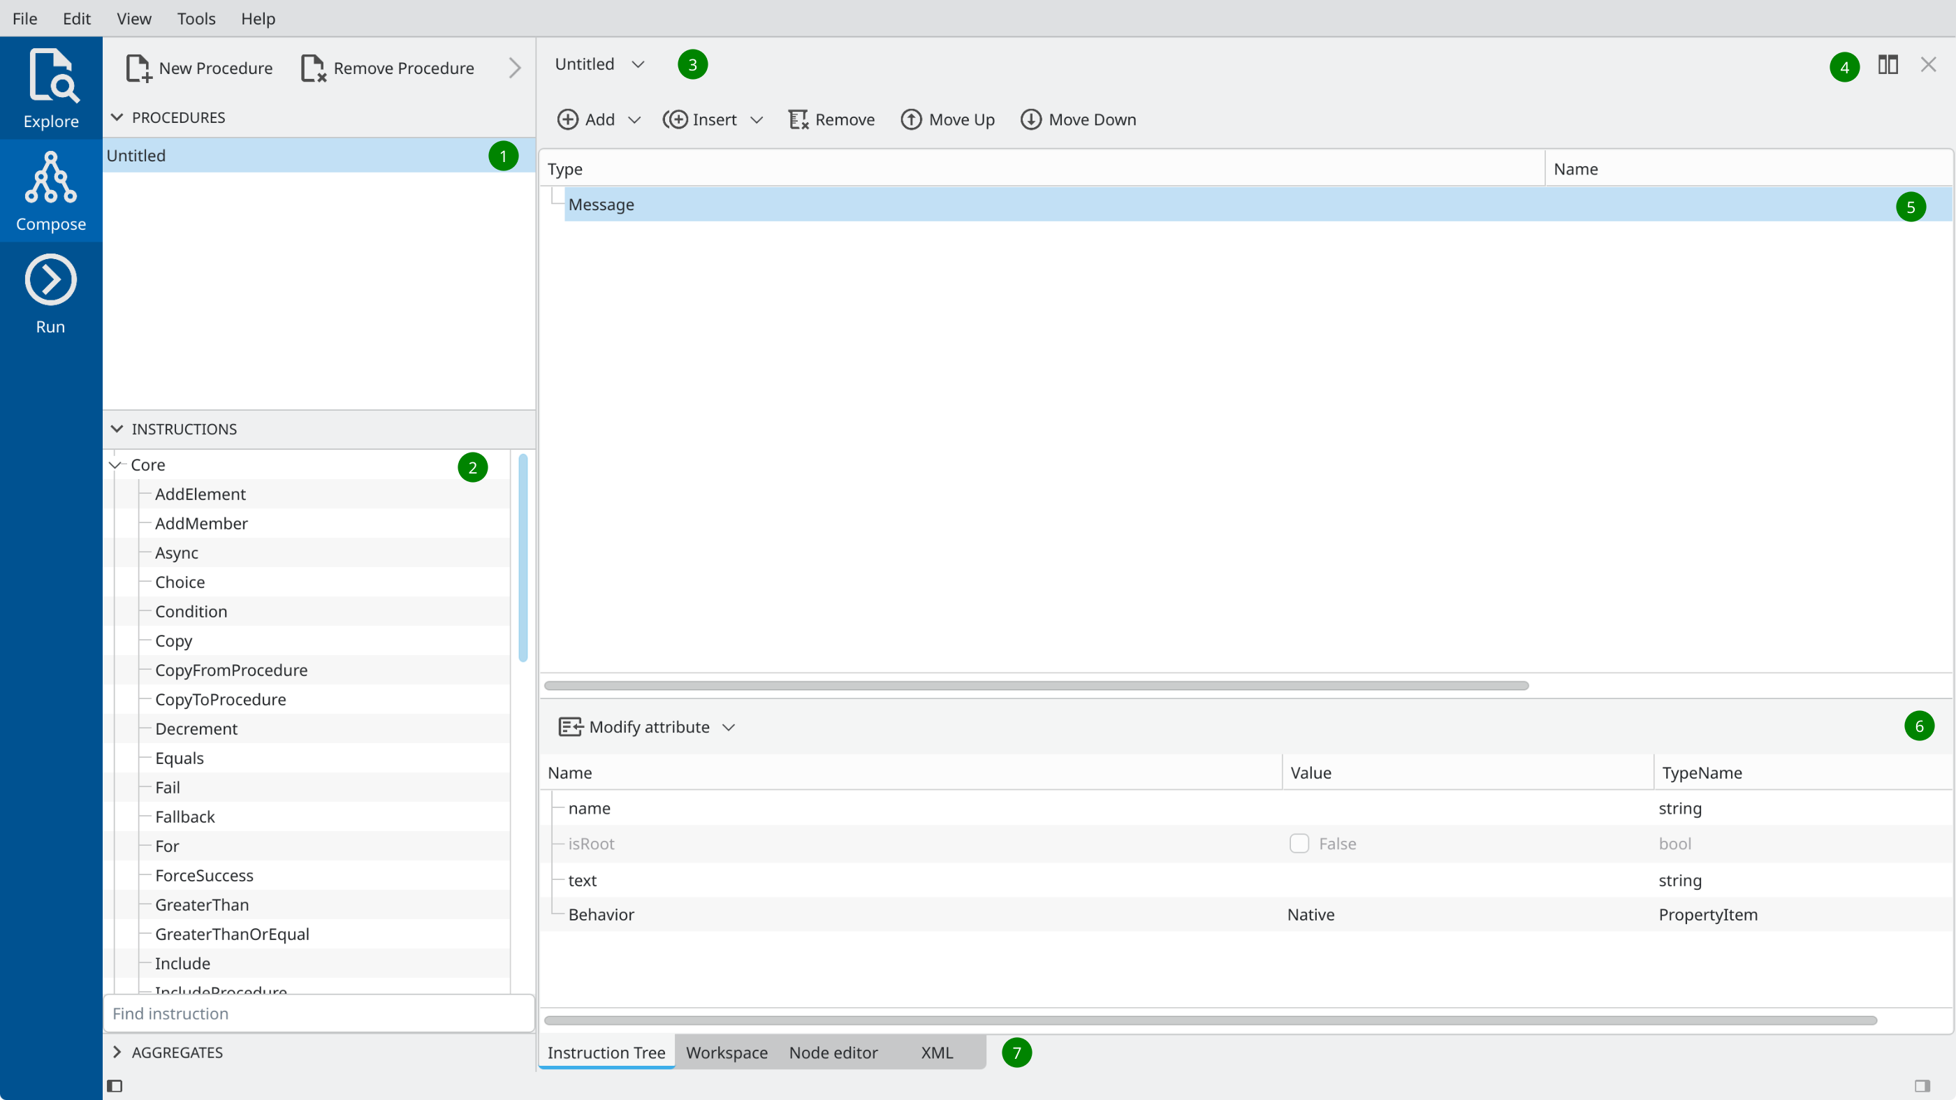The height and width of the screenshot is (1100, 1956).
Task: Split the editor view with column icon
Action: click(1888, 65)
